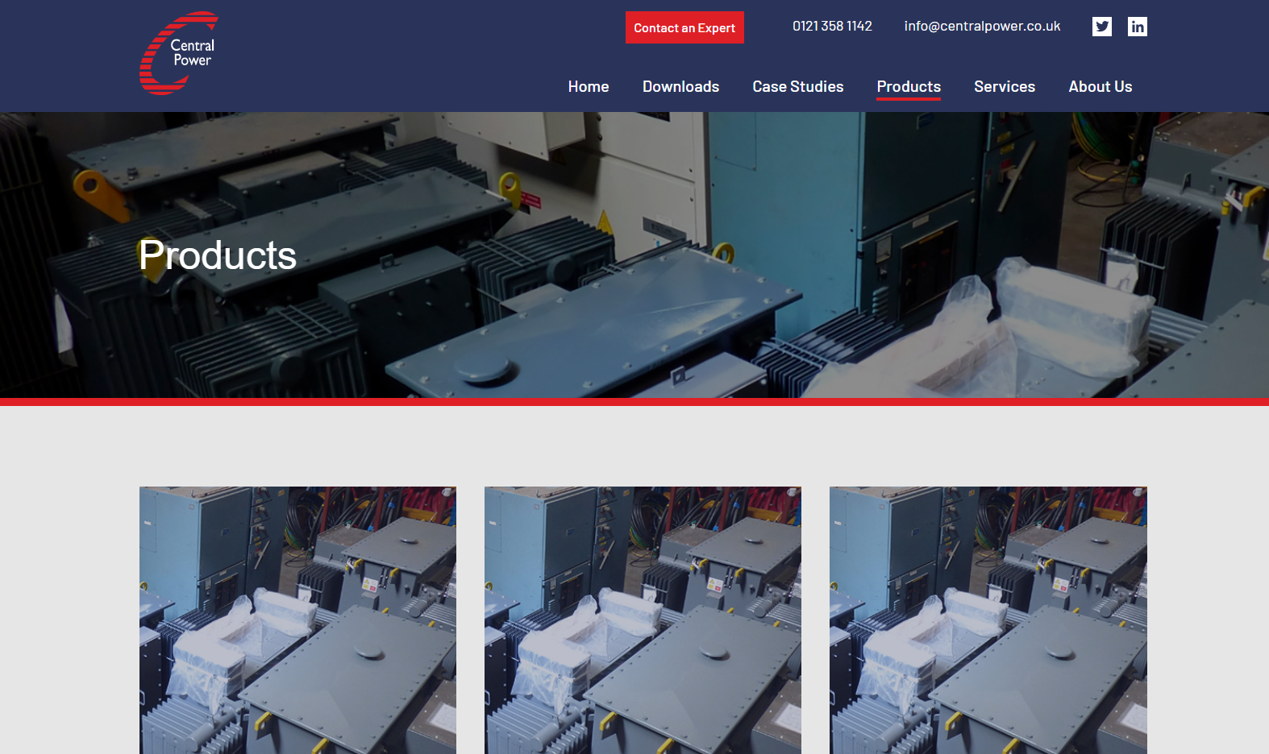
Task: Open the Services menu item
Action: pyautogui.click(x=1004, y=87)
